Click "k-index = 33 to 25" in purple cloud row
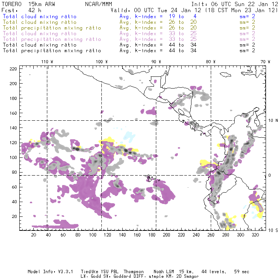Screen dimensions: 280x280 pyautogui.click(x=166, y=34)
